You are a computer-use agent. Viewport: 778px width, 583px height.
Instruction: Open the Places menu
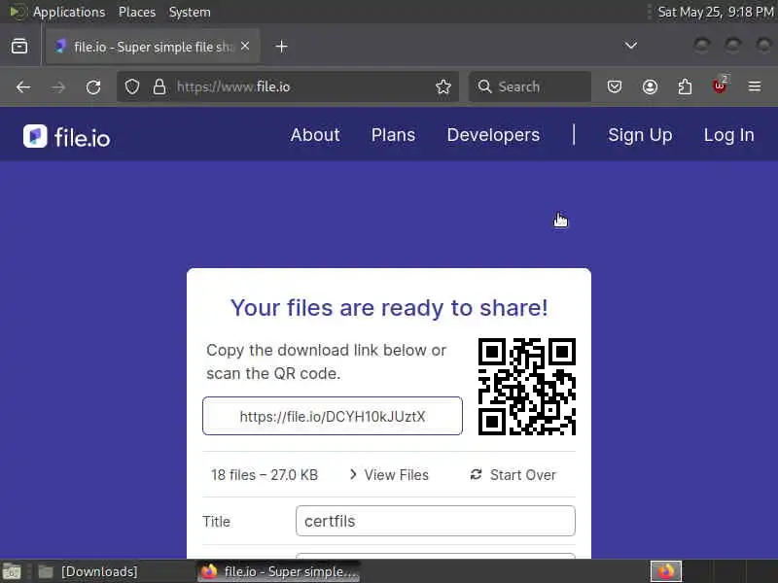pos(137,12)
